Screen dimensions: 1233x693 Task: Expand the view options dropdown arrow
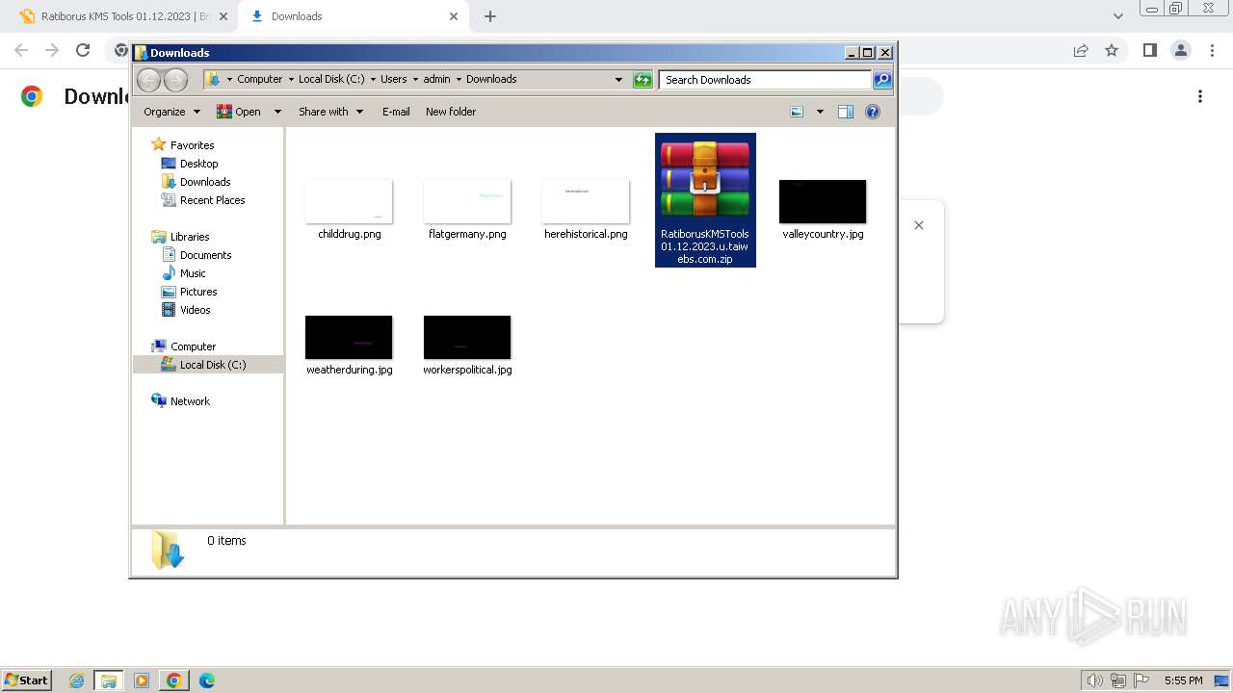(820, 112)
